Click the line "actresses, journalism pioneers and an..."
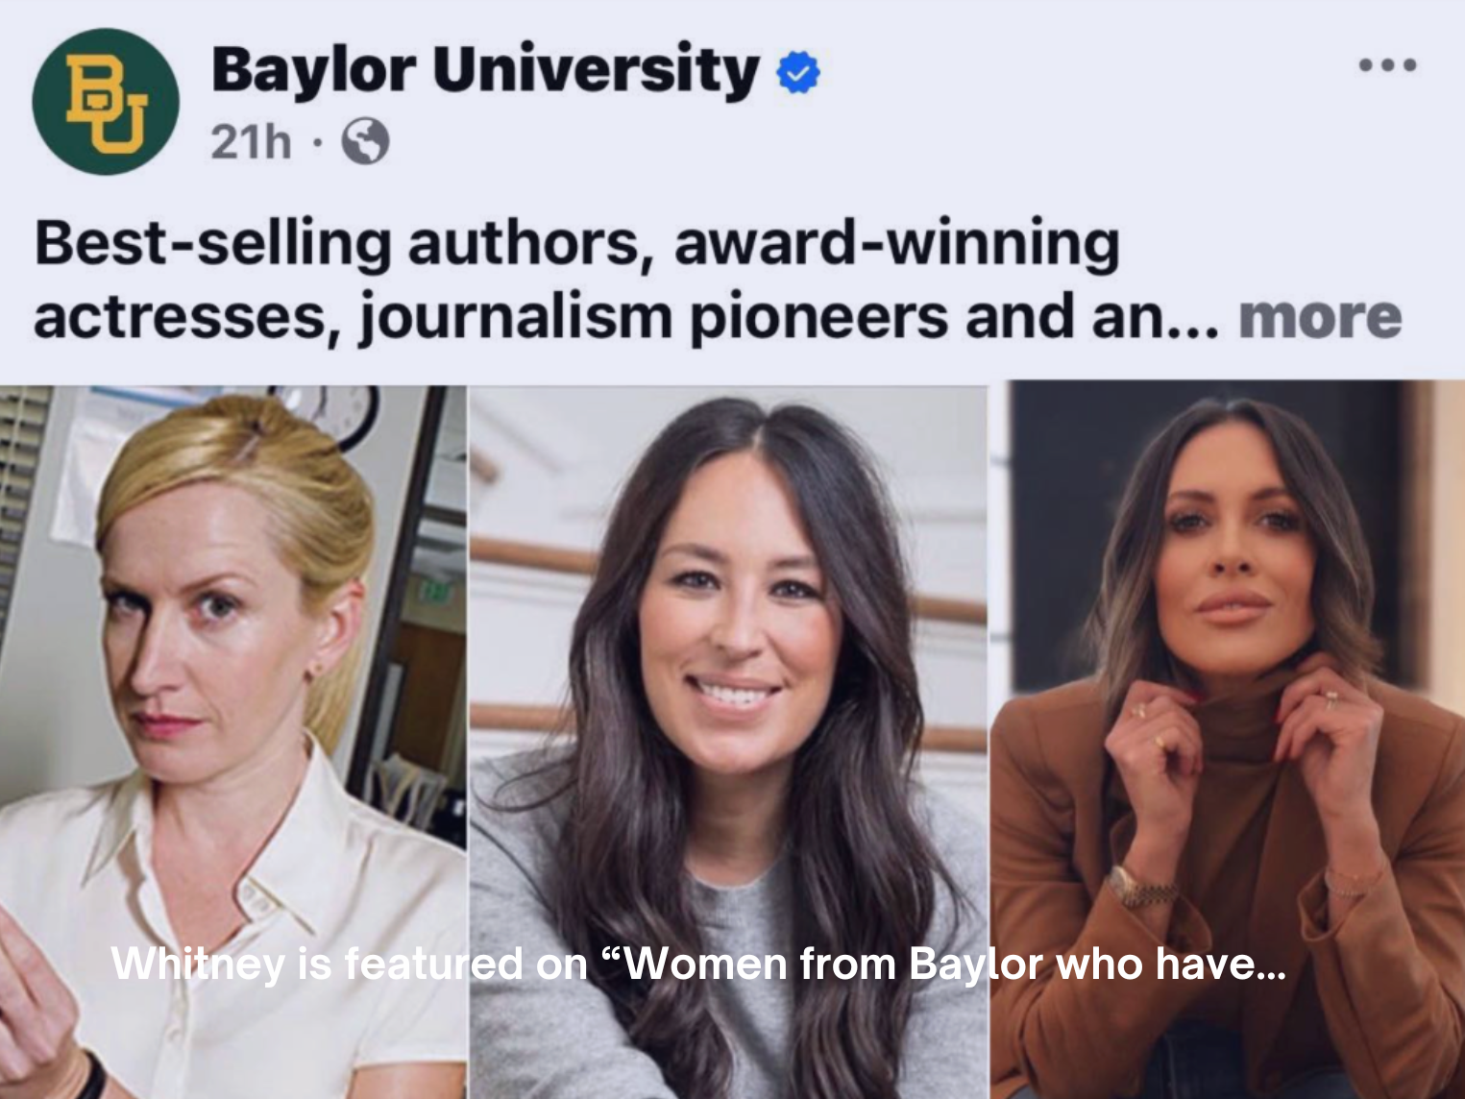This screenshot has height=1099, width=1465. (626, 318)
